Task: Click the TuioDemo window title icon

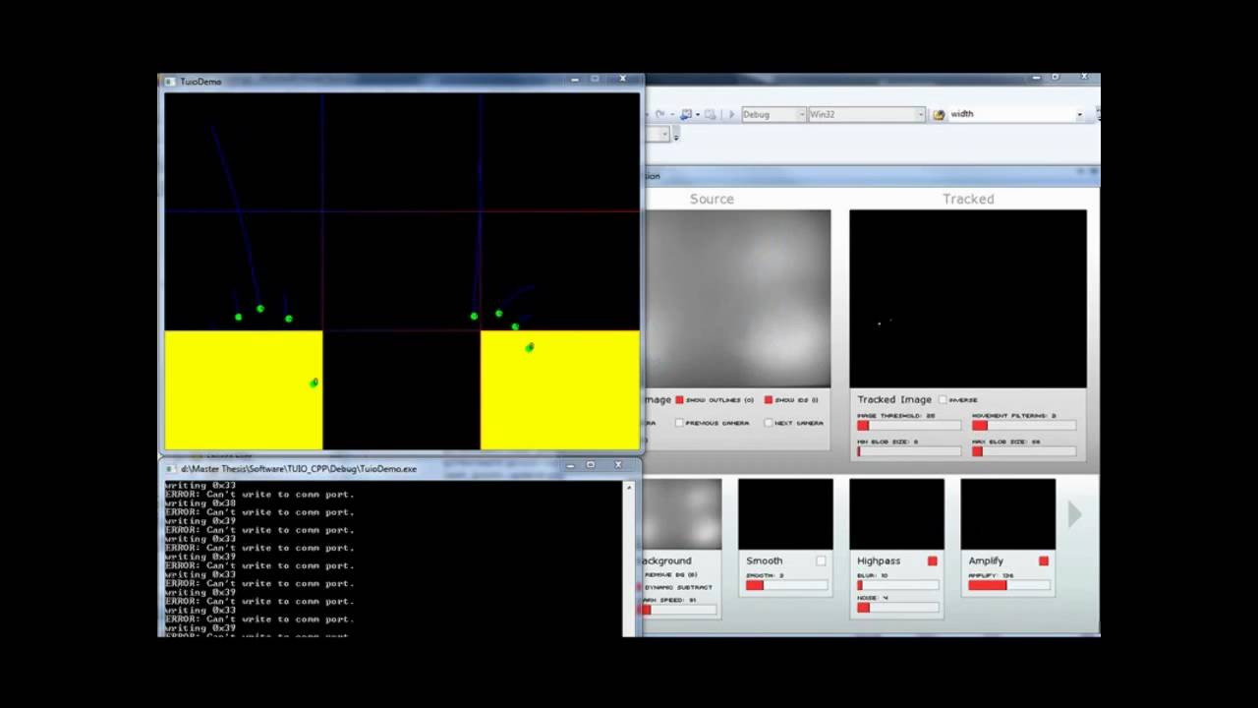Action: point(171,82)
